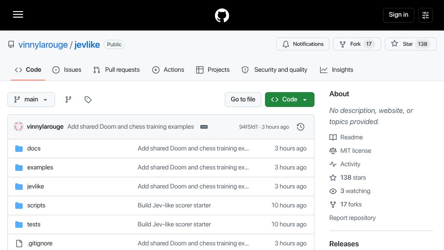Click the jevlike folder icon

point(19,187)
